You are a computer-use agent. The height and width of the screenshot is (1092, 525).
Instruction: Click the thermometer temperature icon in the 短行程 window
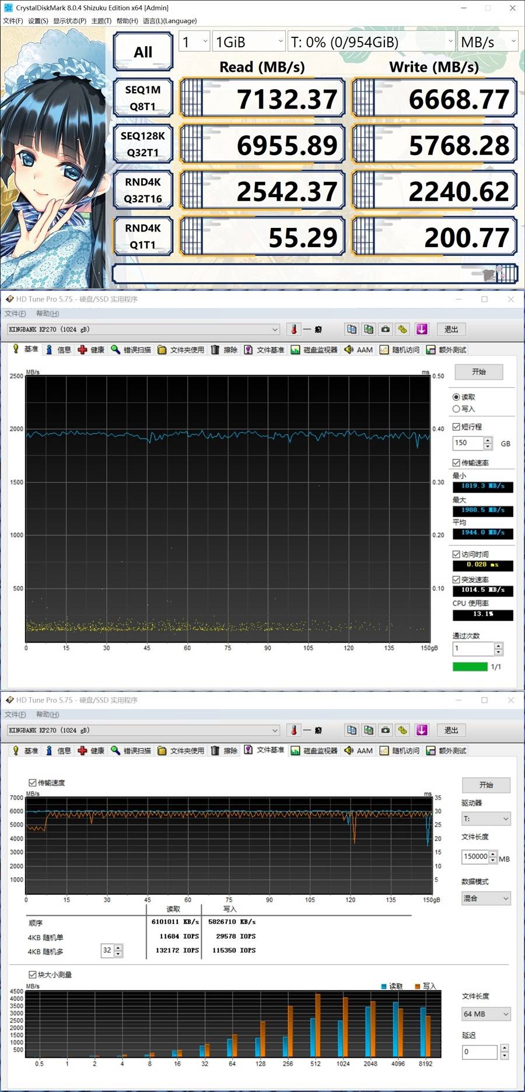294,329
